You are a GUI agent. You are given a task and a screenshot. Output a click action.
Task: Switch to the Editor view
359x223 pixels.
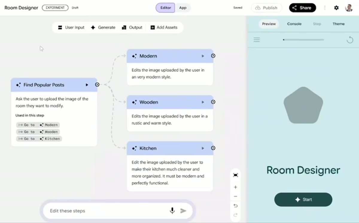165,8
